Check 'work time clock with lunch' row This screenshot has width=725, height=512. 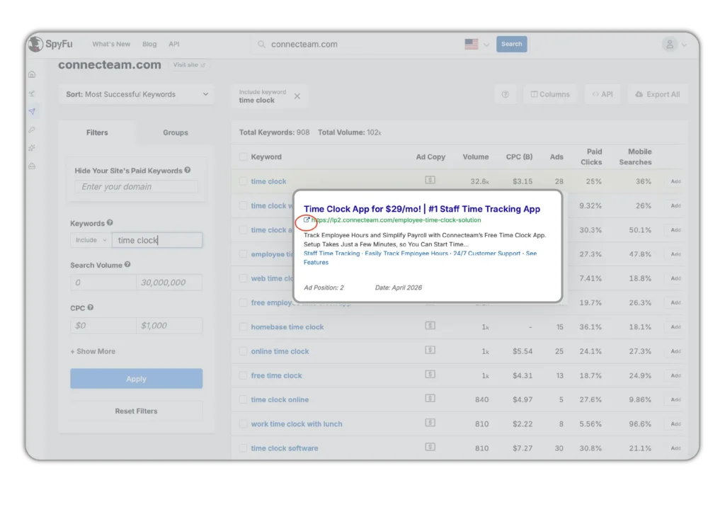point(243,423)
